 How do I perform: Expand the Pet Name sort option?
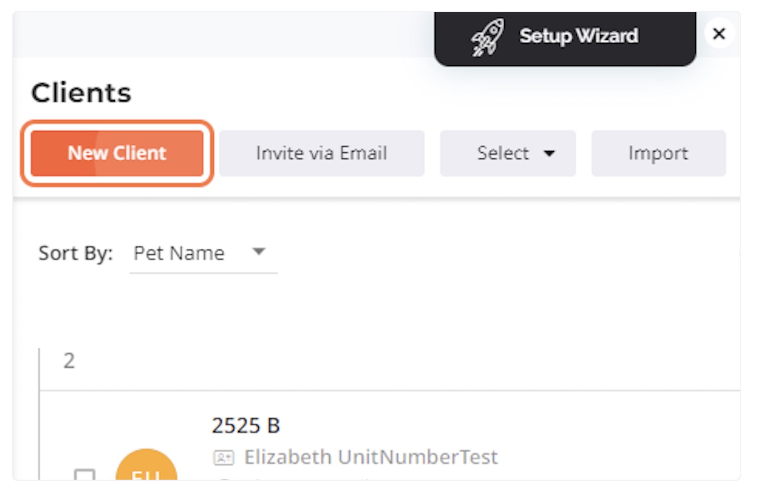203,253
